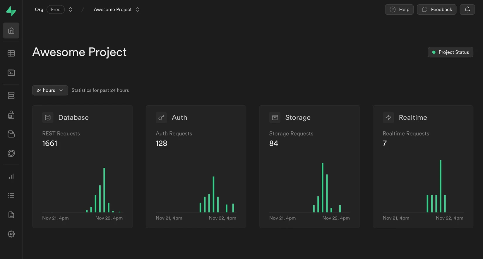483x259 pixels.
Task: Click the Storage card archive icon
Action: click(x=275, y=117)
